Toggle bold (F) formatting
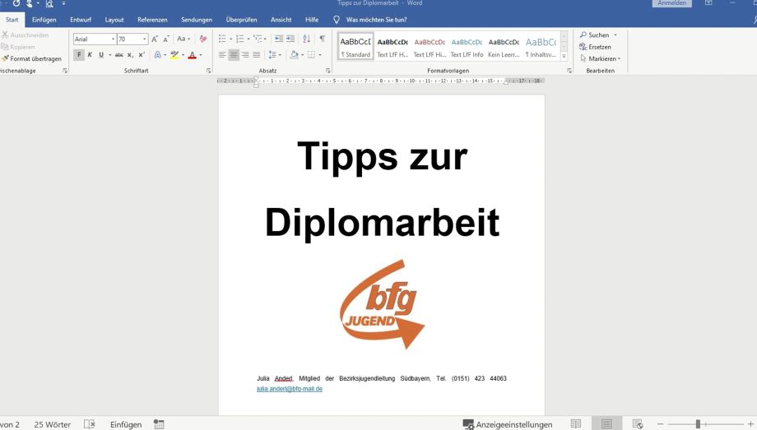The image size is (757, 430). point(79,55)
